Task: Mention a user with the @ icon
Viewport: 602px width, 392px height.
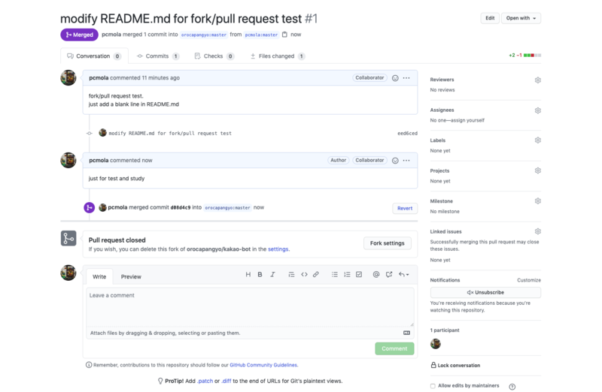Action: tap(376, 274)
